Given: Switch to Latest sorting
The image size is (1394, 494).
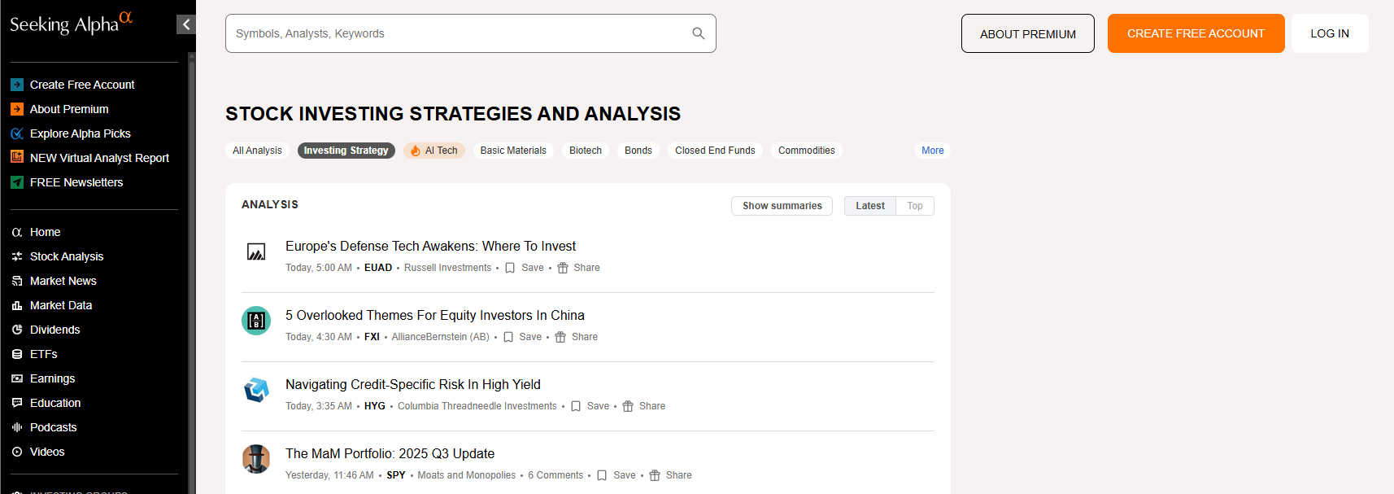Looking at the screenshot, I should pyautogui.click(x=870, y=206).
